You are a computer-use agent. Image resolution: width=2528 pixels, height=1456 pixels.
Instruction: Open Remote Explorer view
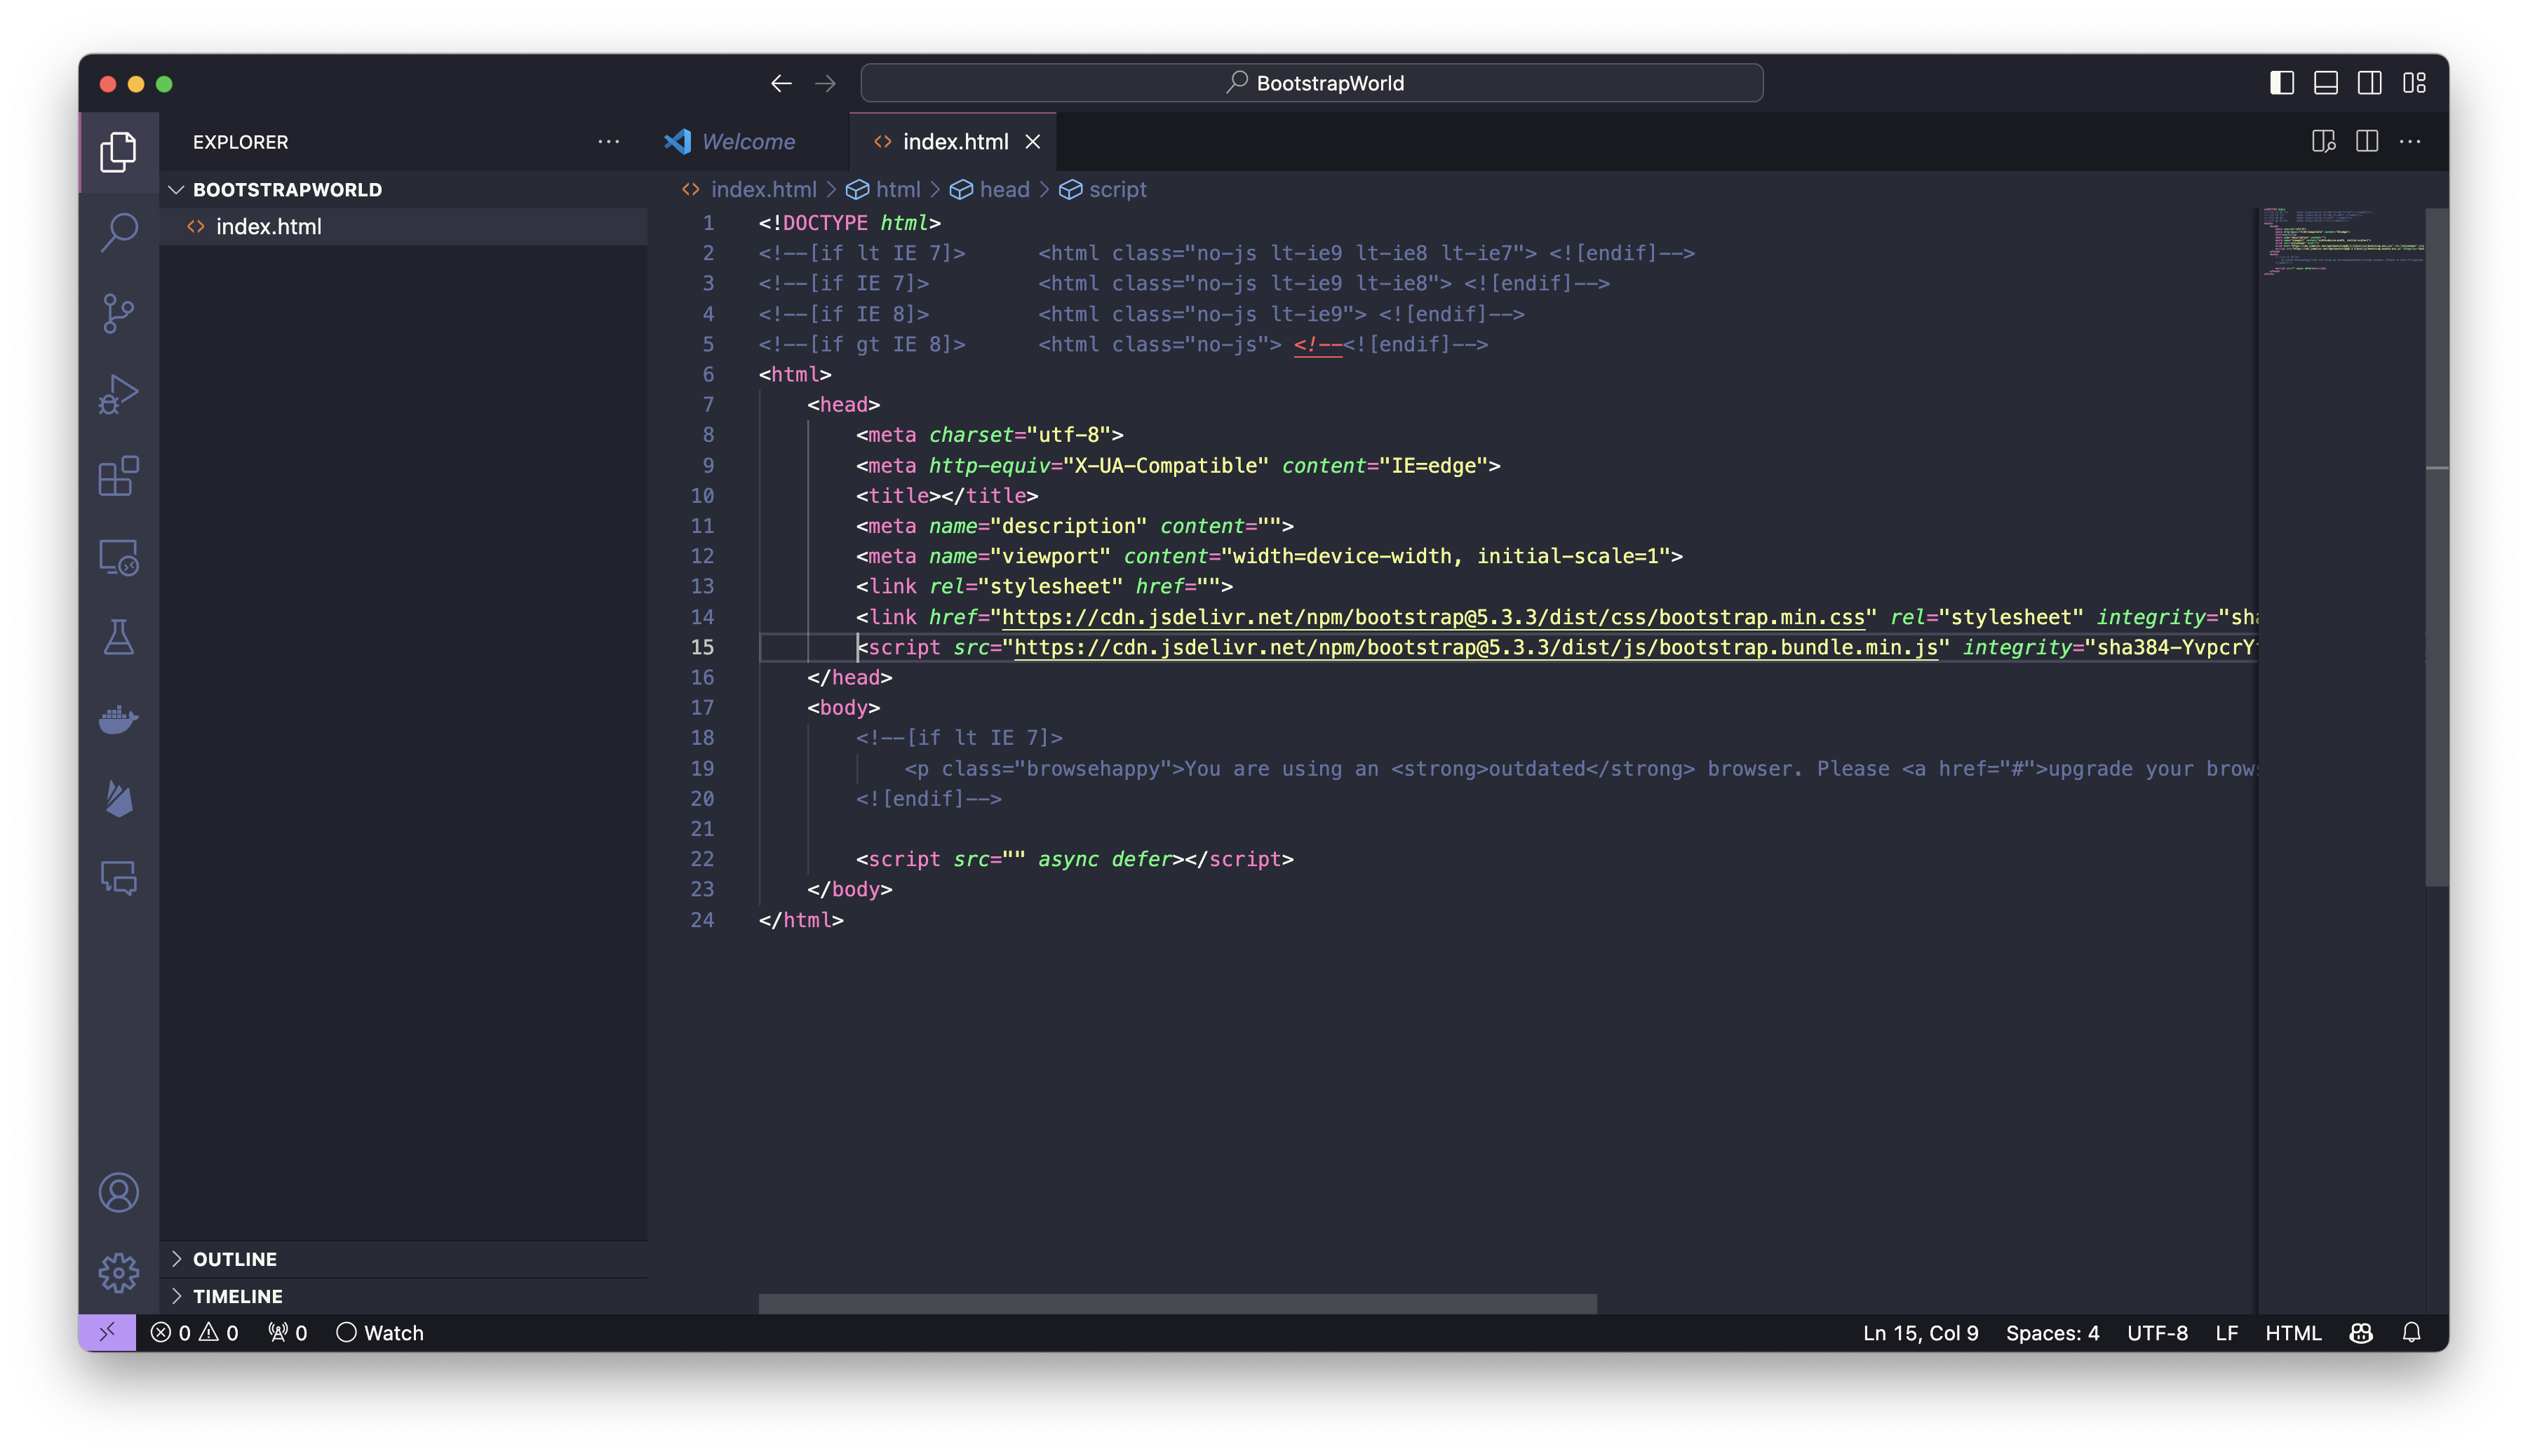[x=119, y=557]
